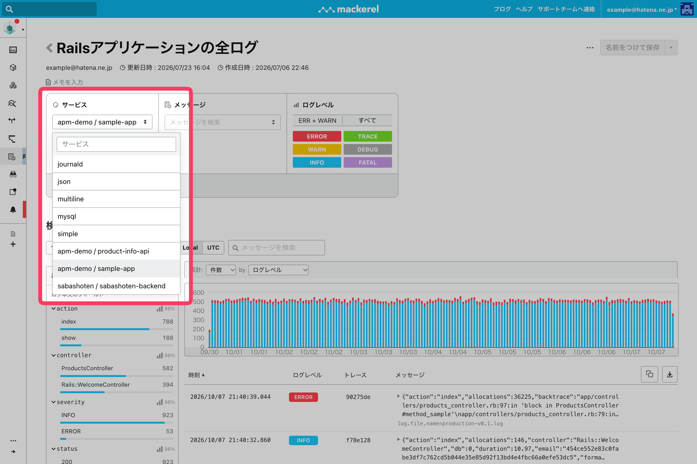This screenshot has width=697, height=464.
Task: Click the download logs icon button
Action: (x=670, y=375)
